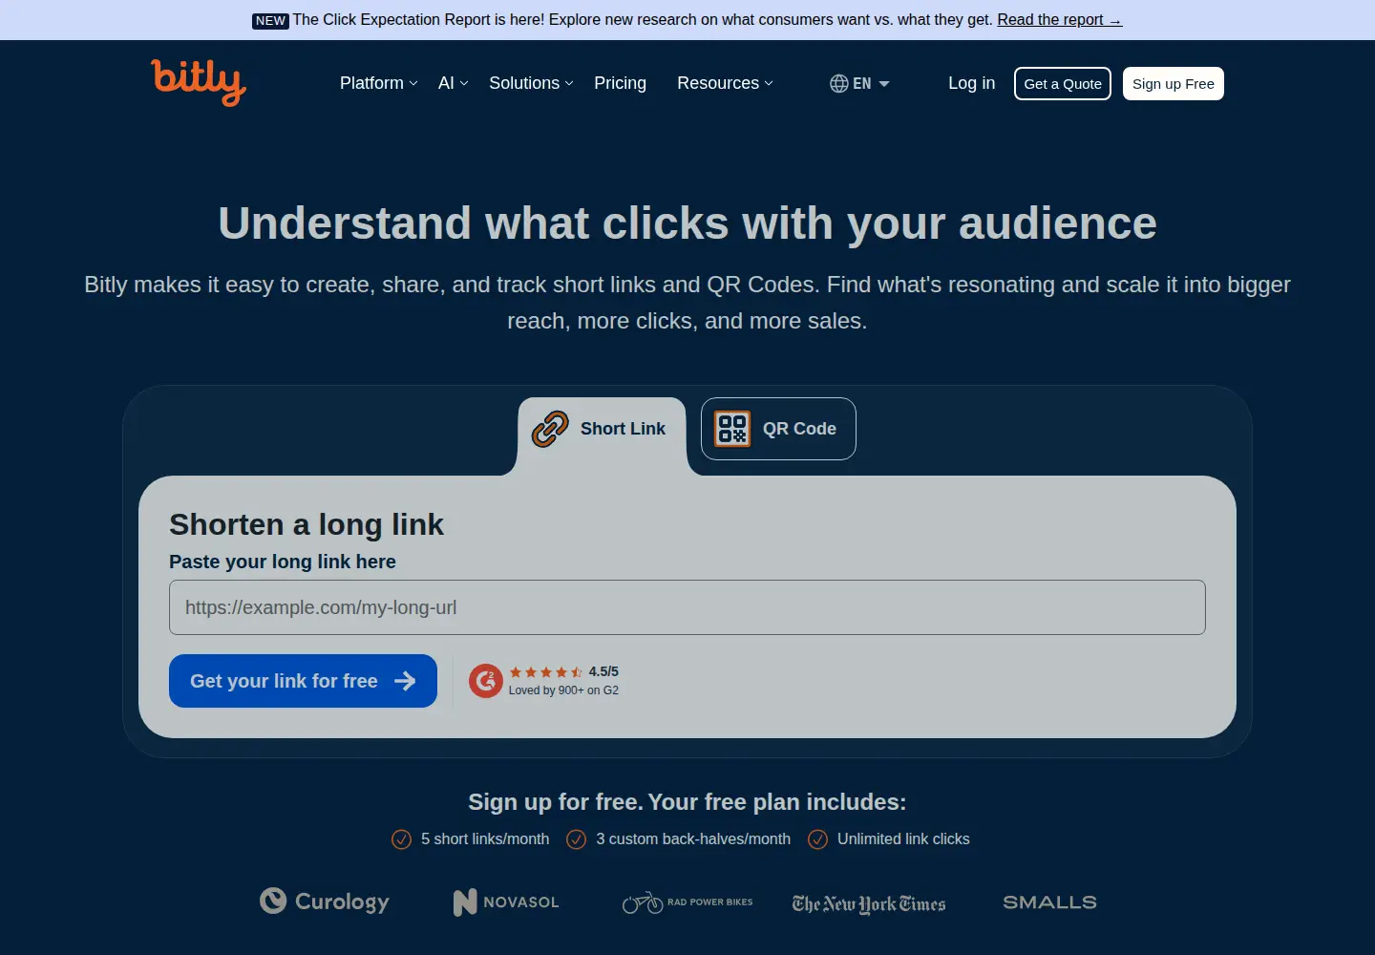
Task: Go to the Pricing page
Action: [x=621, y=84]
